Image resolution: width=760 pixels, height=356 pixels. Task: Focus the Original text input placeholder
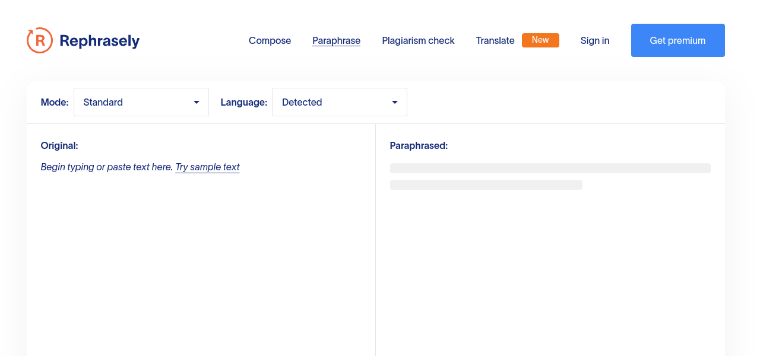106,167
